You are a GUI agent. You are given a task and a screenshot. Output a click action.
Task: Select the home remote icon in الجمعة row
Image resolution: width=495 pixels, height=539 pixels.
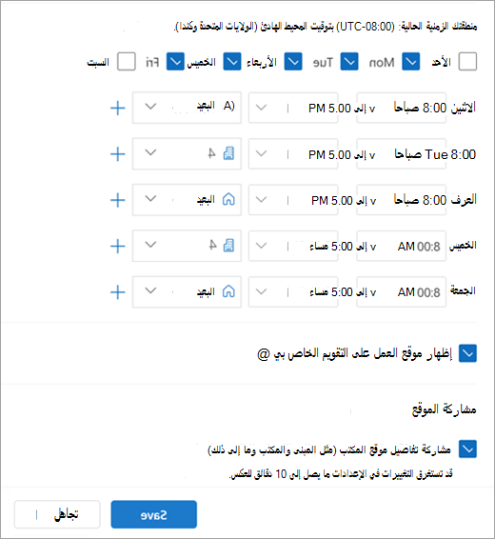coord(228,291)
